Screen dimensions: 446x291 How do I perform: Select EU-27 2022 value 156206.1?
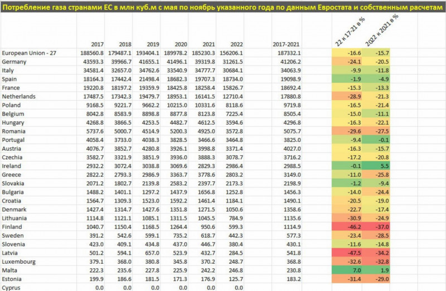[x=231, y=53]
